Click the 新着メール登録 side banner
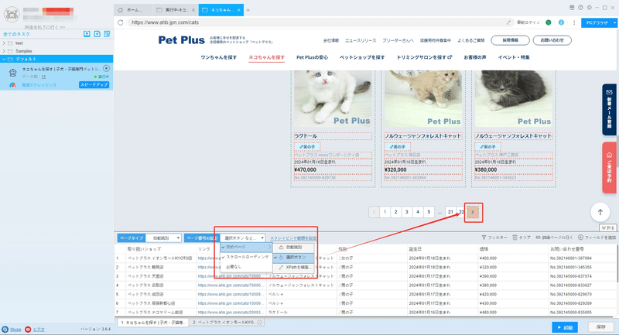619x335 pixels. [x=609, y=110]
